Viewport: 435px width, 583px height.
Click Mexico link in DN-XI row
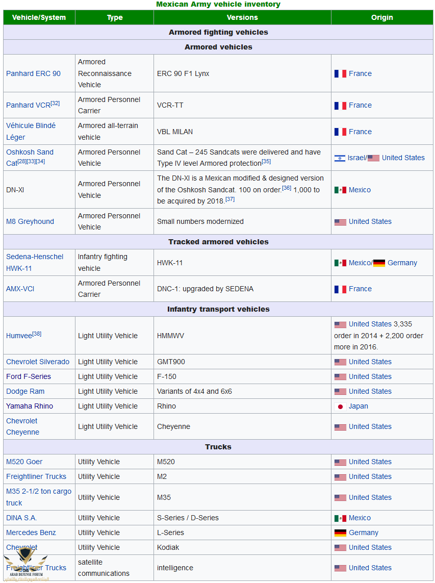360,190
